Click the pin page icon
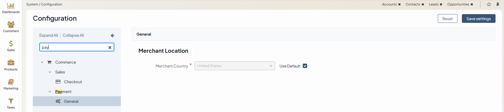Viewport: 504px width, 112px height. 498,4
